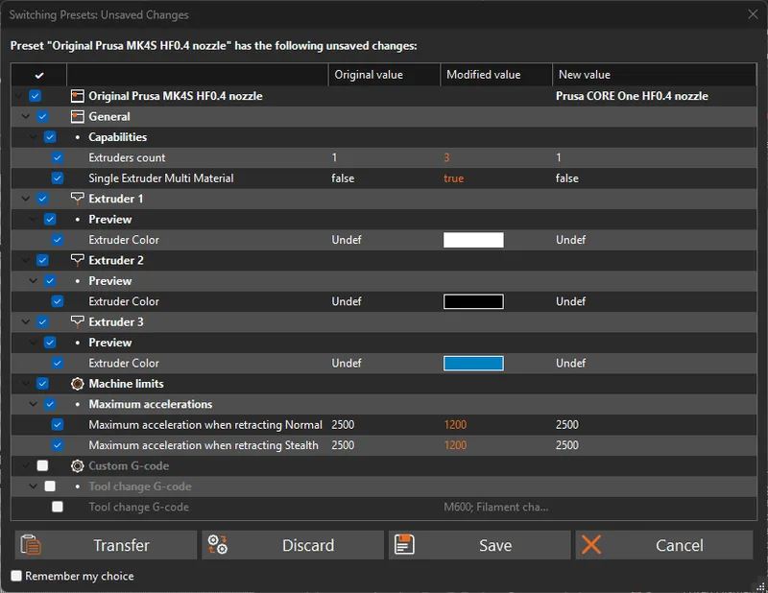The width and height of the screenshot is (768, 593).
Task: Click the checkmark icon in the table header
Action: [x=39, y=75]
